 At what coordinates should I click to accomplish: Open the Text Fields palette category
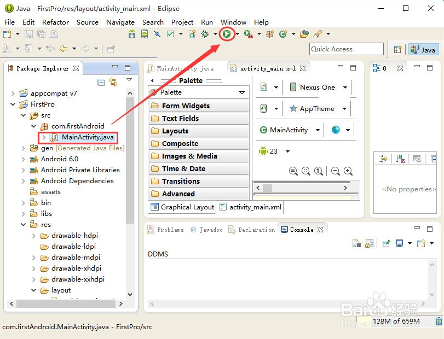pos(199,119)
